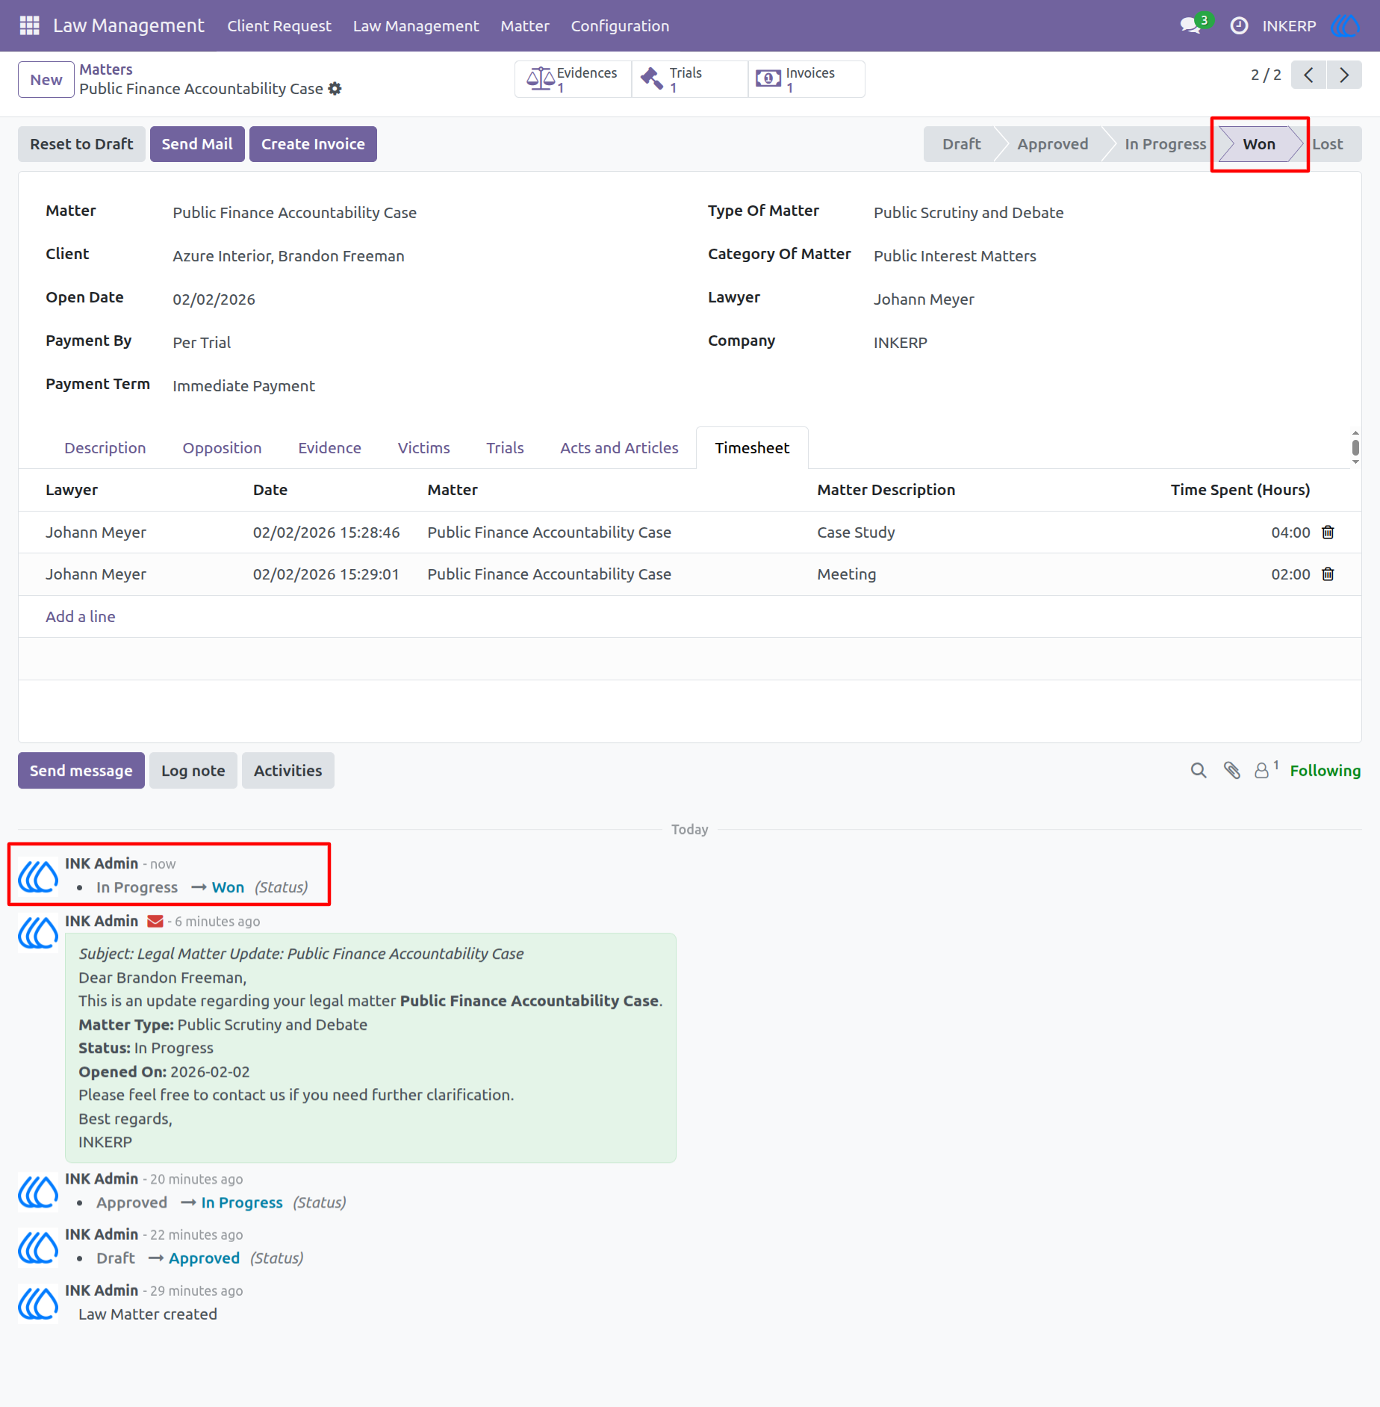Go to next record arrow
Screen dimensions: 1380x1407
[x=1344, y=75]
